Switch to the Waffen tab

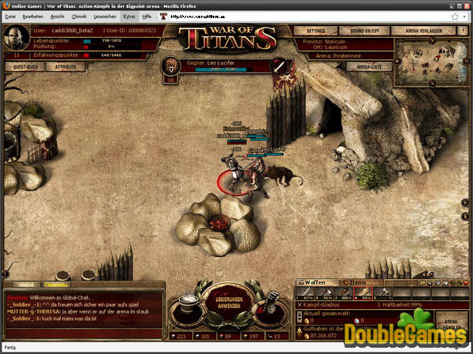[x=318, y=282]
